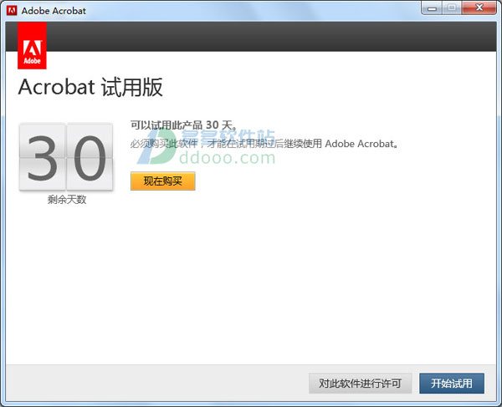Click the 30 days remaining counter
This screenshot has width=502, height=407.
tap(66, 157)
